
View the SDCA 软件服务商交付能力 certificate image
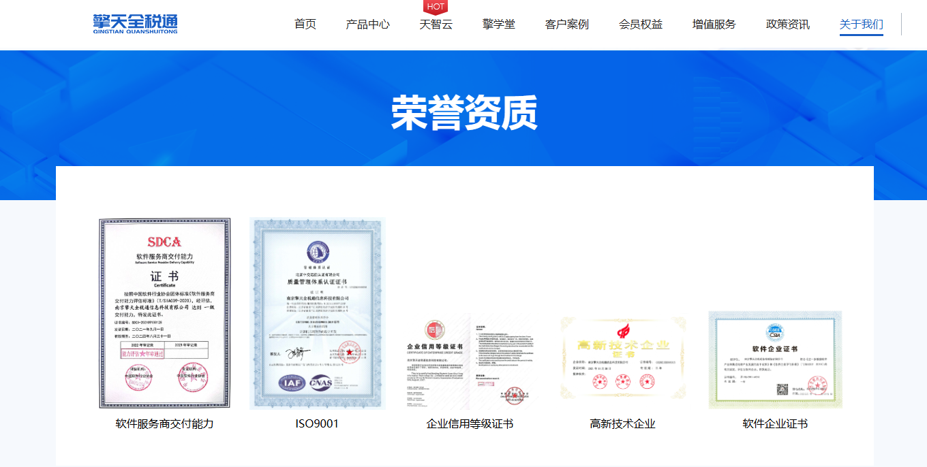(165, 313)
